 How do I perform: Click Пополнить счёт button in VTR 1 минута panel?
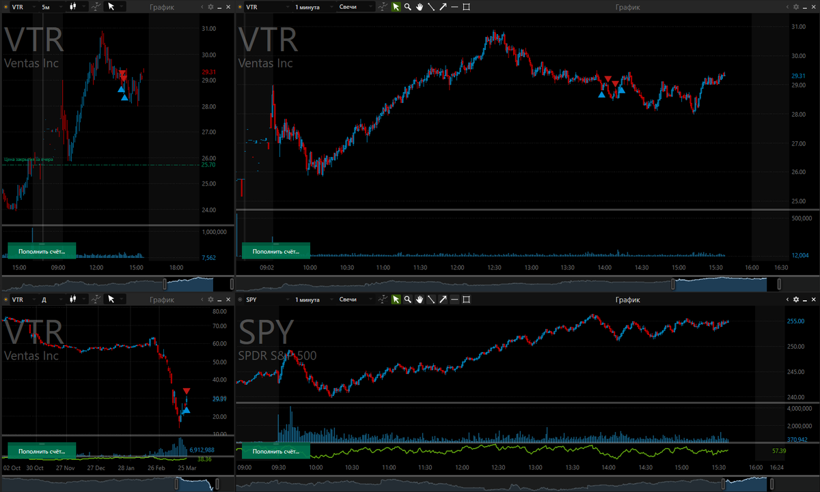click(276, 251)
